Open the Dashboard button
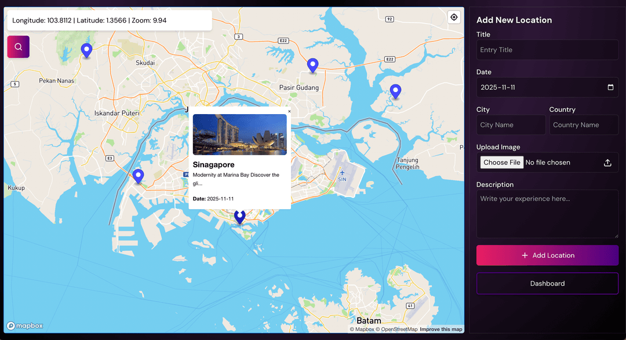The width and height of the screenshot is (626, 340). (547, 284)
